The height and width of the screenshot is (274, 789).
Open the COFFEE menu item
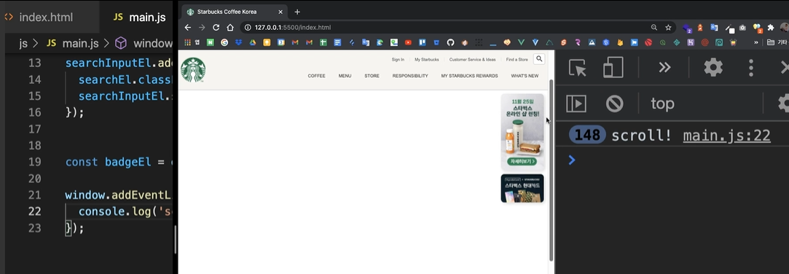pyautogui.click(x=316, y=76)
